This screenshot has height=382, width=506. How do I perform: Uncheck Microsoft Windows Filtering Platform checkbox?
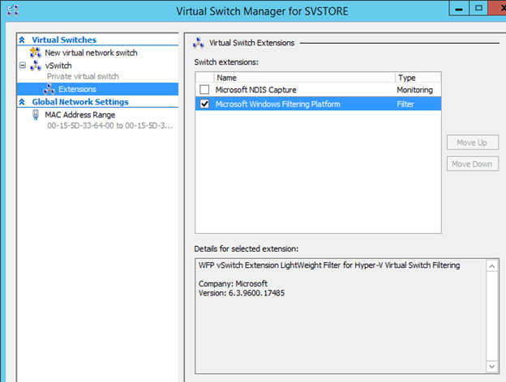click(204, 104)
